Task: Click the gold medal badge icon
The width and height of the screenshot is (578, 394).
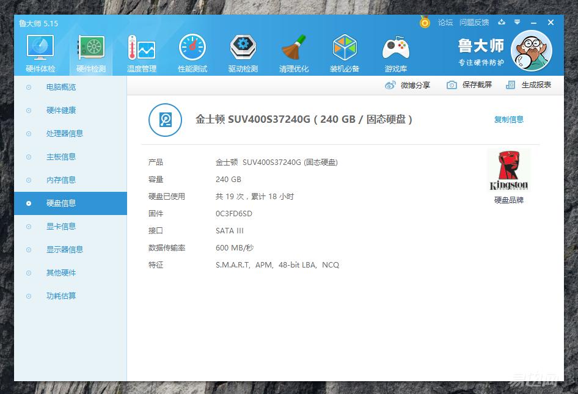Action: click(425, 22)
